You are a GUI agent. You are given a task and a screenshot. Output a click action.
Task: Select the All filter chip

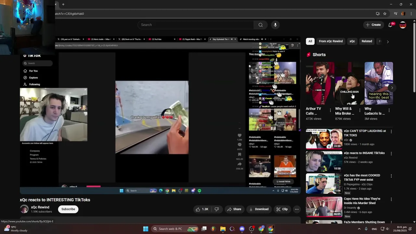(x=310, y=41)
